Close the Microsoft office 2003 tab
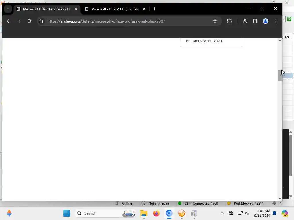This screenshot has width=294, height=220. point(144,9)
